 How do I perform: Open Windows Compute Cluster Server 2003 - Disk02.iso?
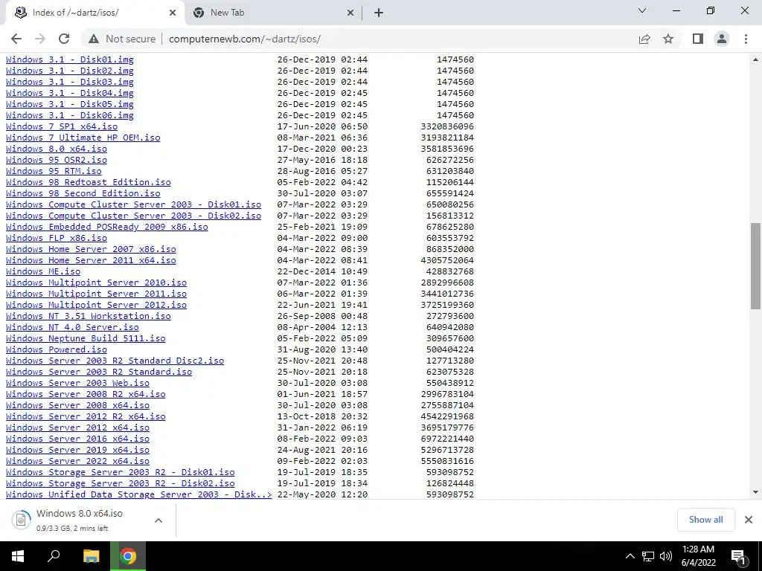[x=134, y=216]
